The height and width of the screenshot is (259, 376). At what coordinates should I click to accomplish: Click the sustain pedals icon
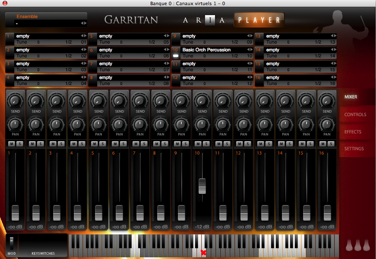pyautogui.click(x=358, y=245)
